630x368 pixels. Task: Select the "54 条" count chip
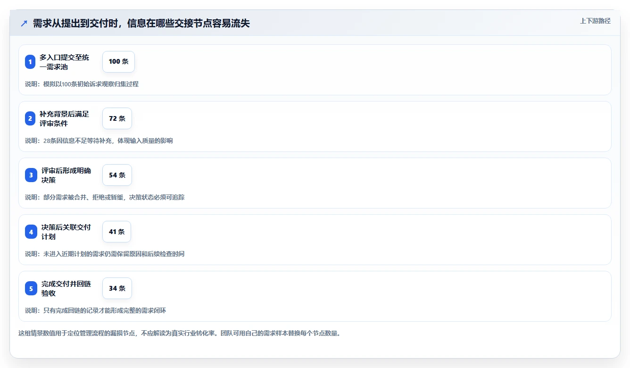click(117, 175)
